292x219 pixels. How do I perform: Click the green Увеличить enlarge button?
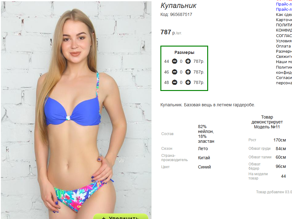[x=121, y=217]
